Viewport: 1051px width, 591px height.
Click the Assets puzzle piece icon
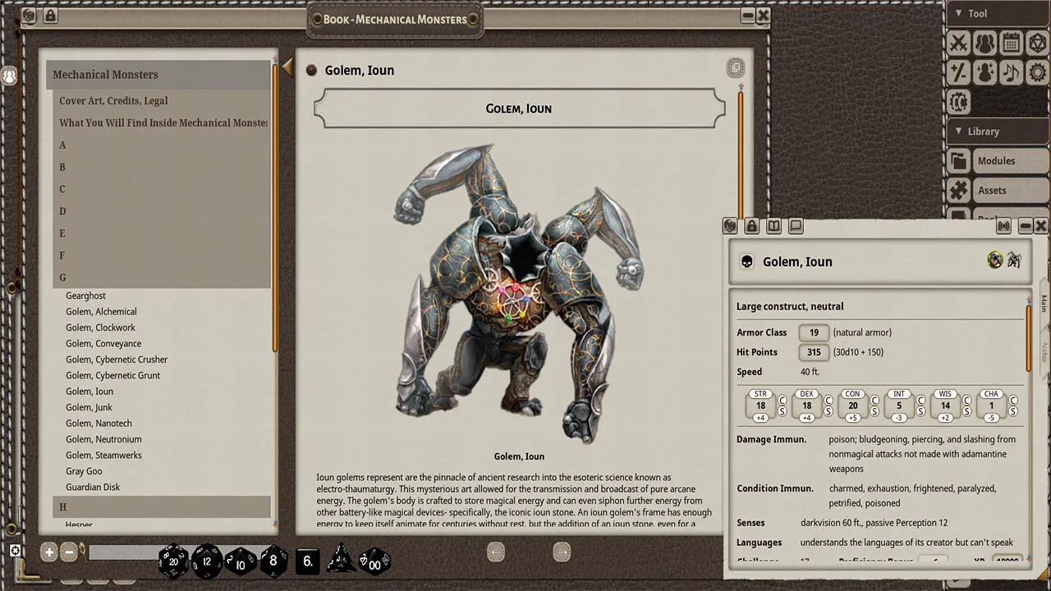click(x=958, y=190)
